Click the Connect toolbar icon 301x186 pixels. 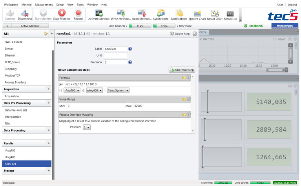10,15
